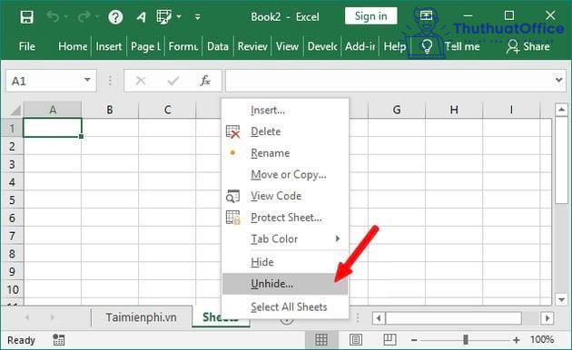Click the Redo arrow icon
572x350 pixels.
coord(84,16)
